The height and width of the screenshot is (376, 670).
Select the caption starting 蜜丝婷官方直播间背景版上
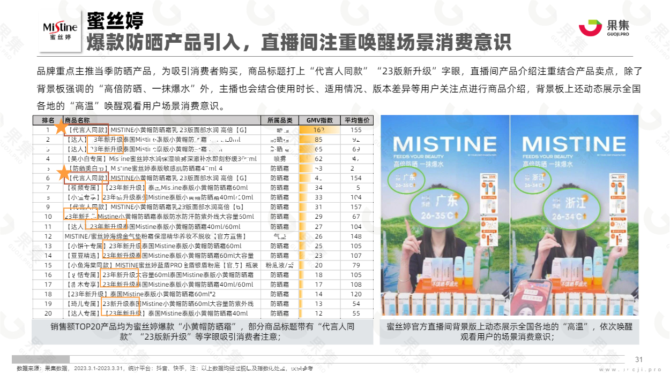509,332
